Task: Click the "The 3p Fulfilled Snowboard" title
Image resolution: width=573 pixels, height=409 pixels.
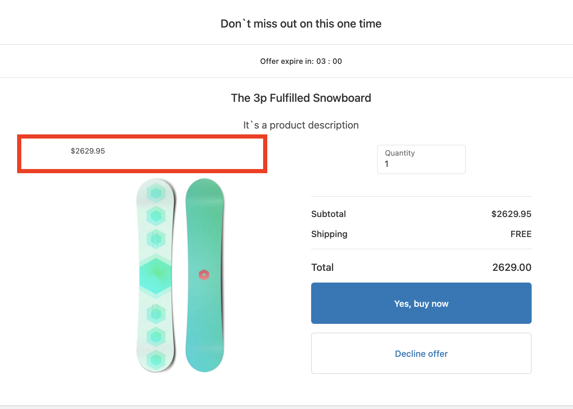Action: coord(301,98)
